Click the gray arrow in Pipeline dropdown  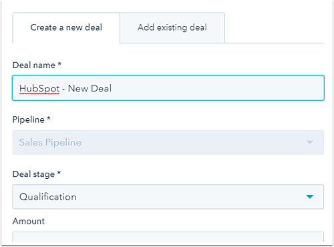coord(310,142)
